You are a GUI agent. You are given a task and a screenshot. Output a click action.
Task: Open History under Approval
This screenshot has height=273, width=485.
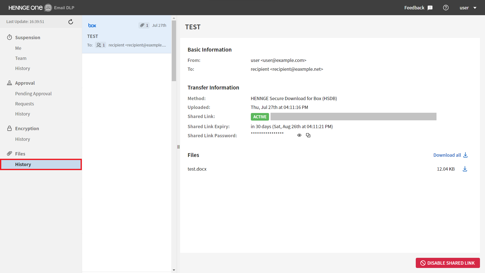point(22,114)
